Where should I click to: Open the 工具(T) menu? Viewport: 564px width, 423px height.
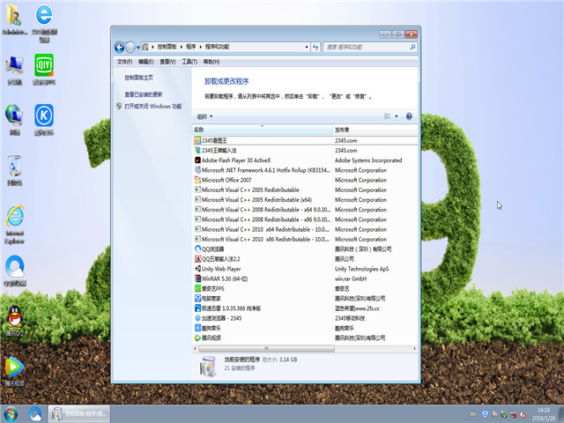189,62
